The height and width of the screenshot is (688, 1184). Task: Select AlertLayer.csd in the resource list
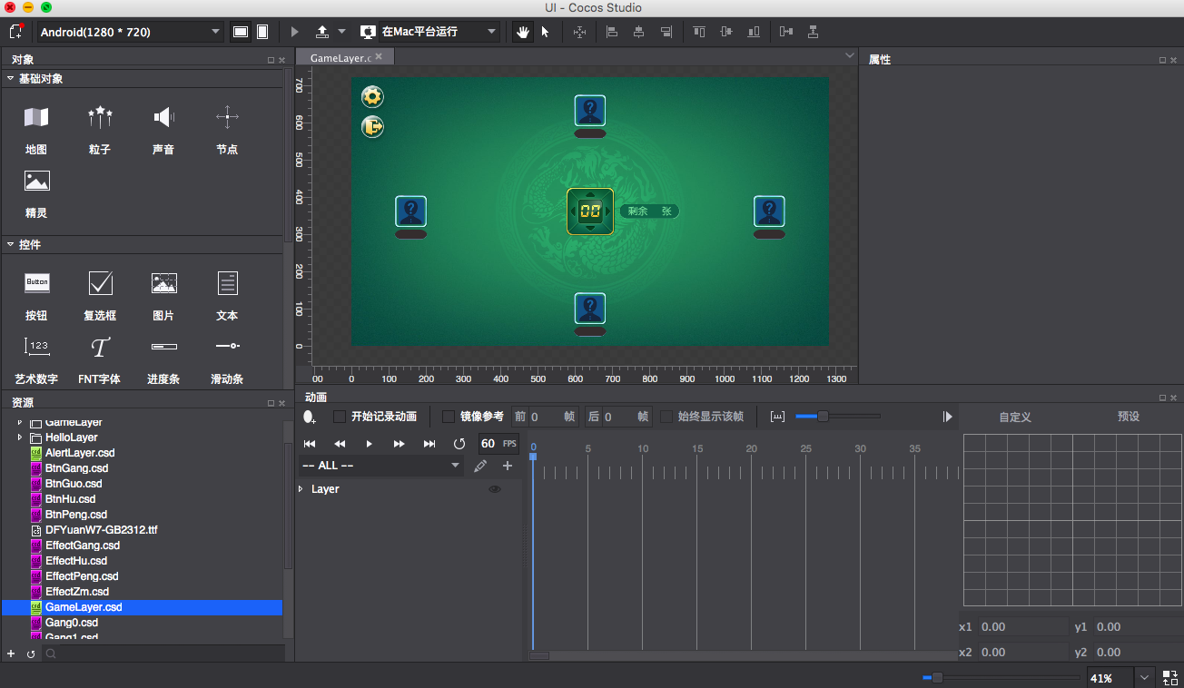80,453
